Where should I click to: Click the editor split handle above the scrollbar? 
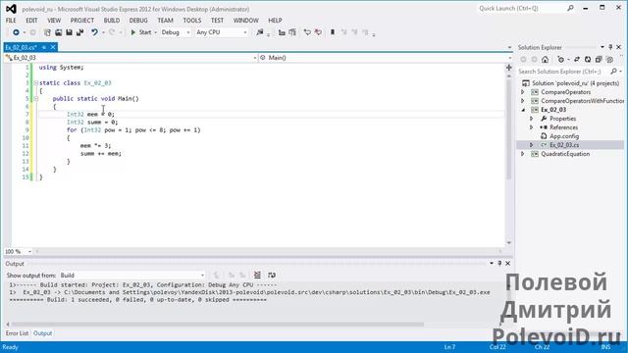coord(509,68)
